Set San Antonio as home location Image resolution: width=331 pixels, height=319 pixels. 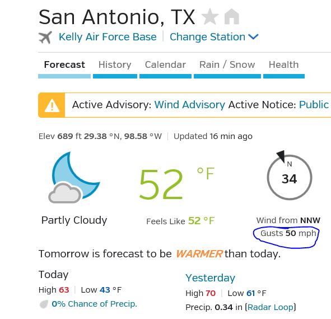pos(231,17)
